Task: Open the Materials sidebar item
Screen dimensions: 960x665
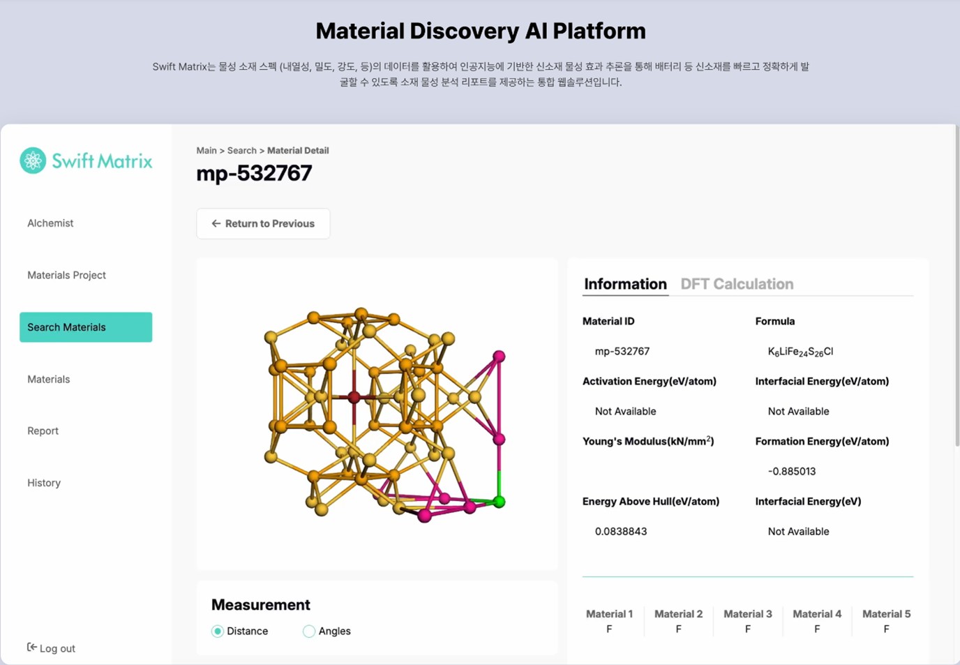Action: [49, 379]
